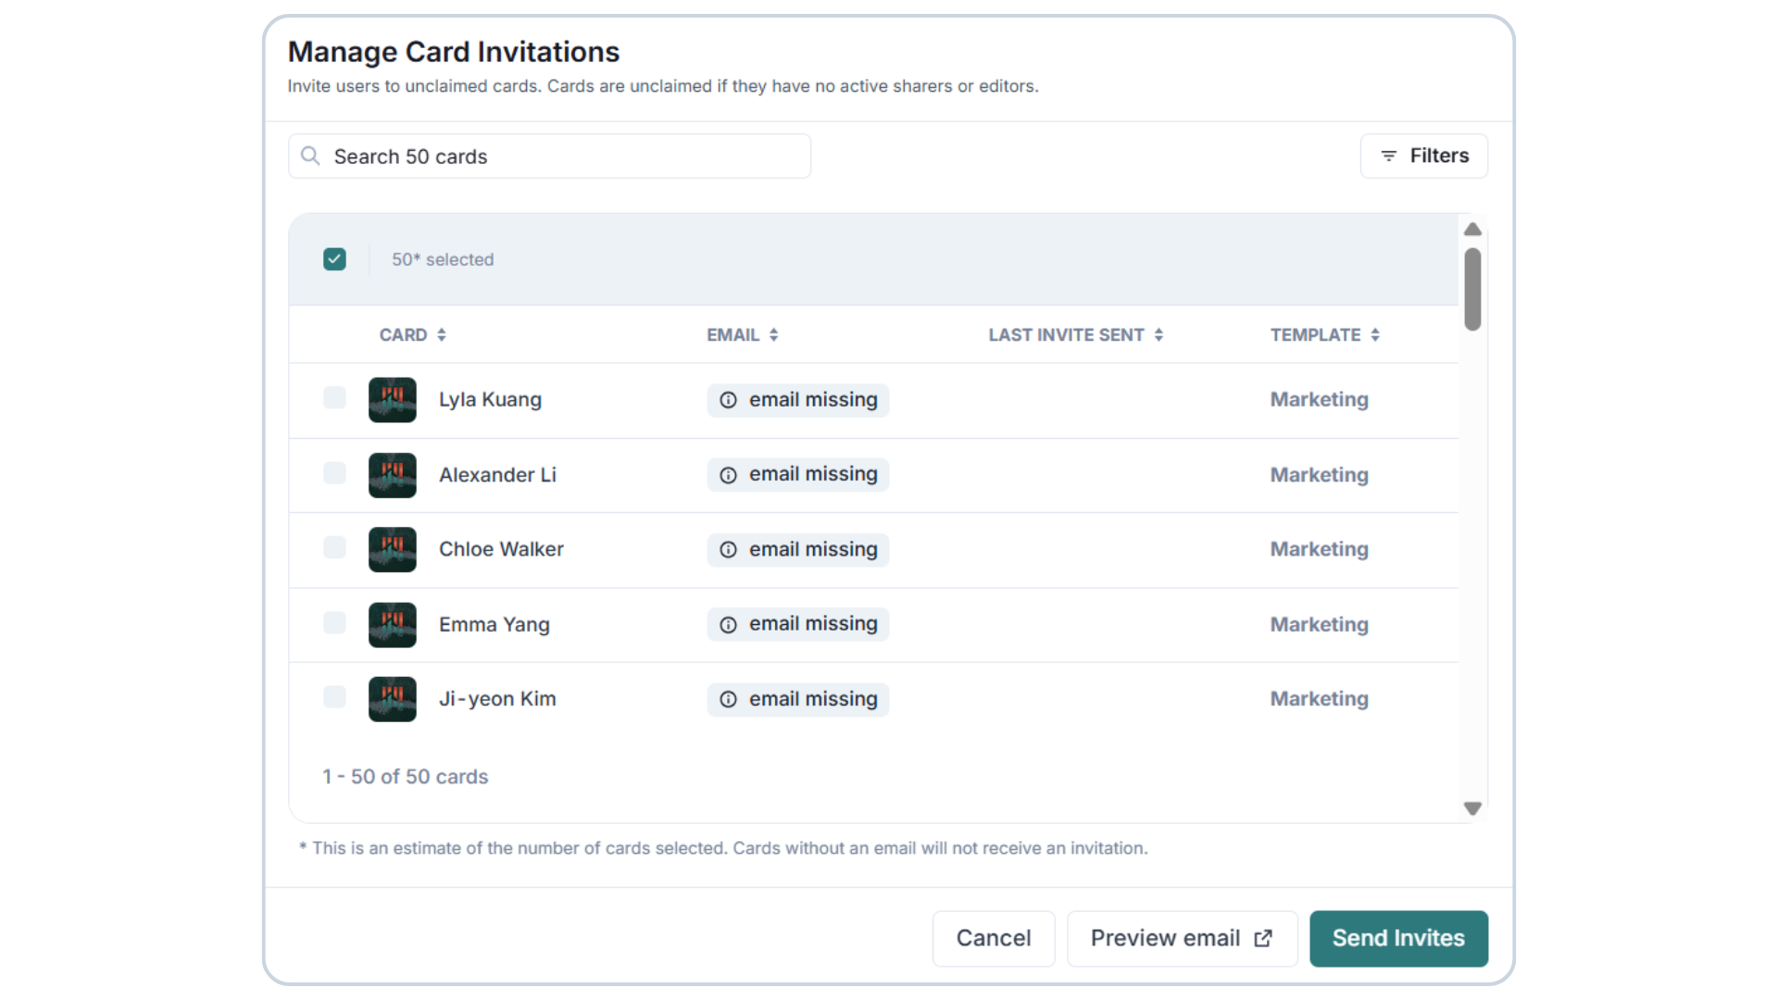Image resolution: width=1778 pixels, height=1000 pixels.
Task: Click '1 - 50 of 50 cards' text
Action: click(405, 777)
